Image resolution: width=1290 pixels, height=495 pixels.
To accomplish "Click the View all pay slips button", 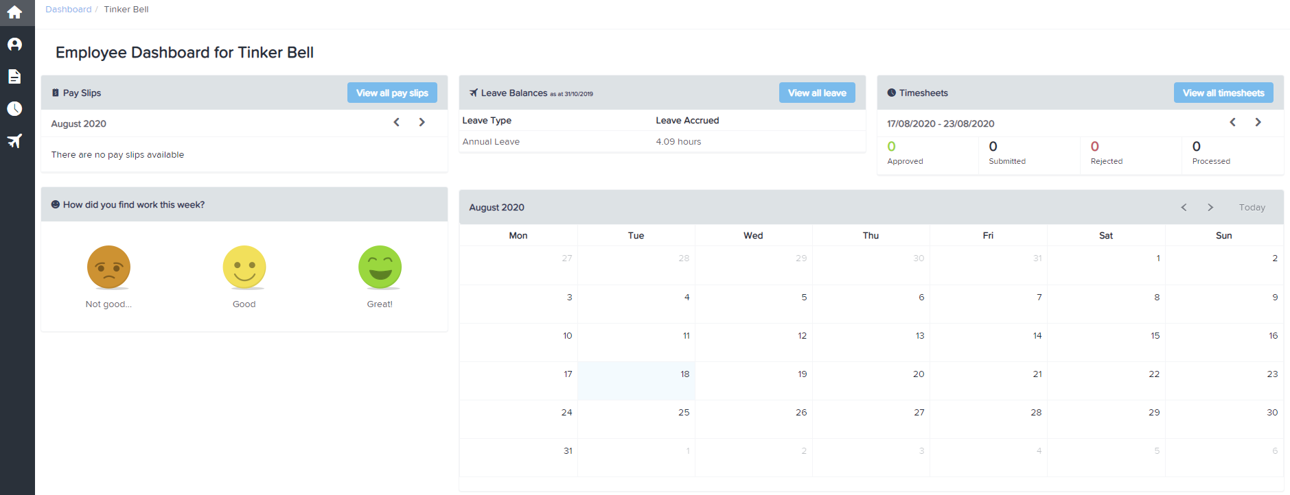I will (392, 93).
